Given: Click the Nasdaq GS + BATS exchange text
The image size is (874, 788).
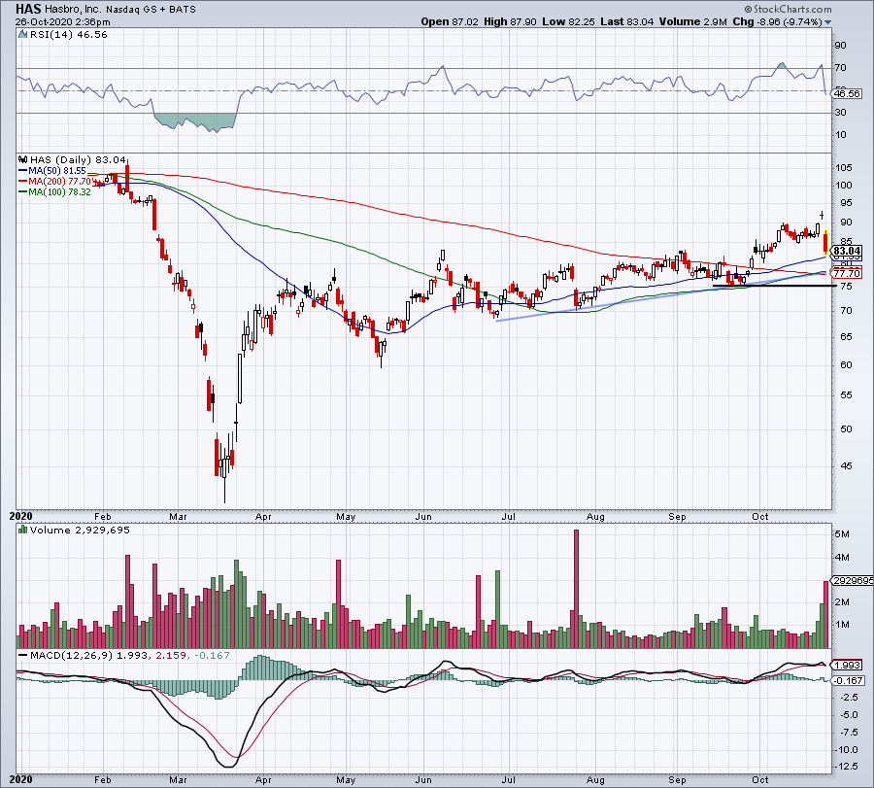Looking at the screenshot, I should [x=150, y=9].
